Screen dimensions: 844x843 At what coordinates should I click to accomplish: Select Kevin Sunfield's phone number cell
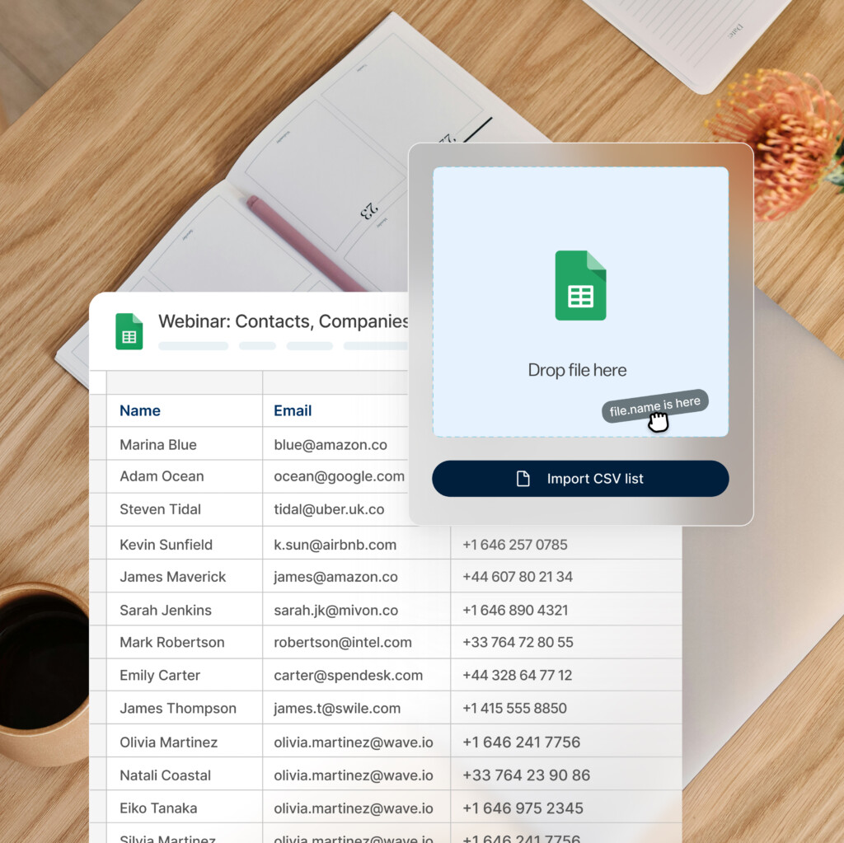pos(514,545)
